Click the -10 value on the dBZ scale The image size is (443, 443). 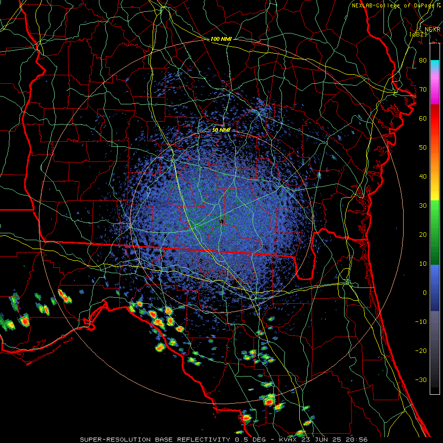click(x=421, y=322)
